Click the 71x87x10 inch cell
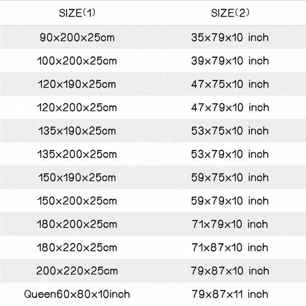This screenshot has height=306, width=306. (x=230, y=247)
